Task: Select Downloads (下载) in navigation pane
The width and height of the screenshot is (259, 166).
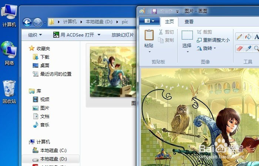Action: tap(41, 57)
